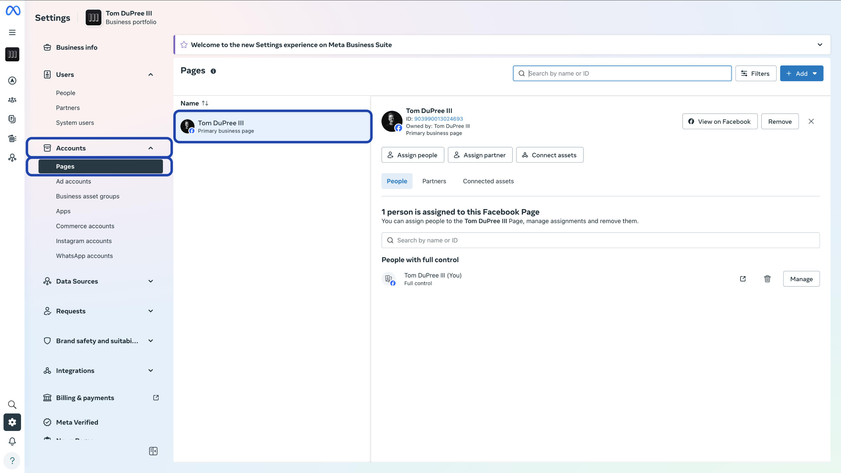This screenshot has width=841, height=473.
Task: Expand the welcome banner chevron
Action: coord(820,45)
